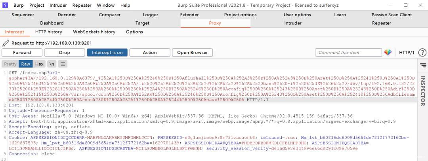Click the Accept: text/html header line
The image size is (428, 161).
tap(202, 121)
